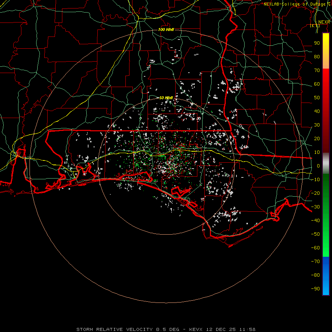Click the 0.5 DEG elevation angle text
The image size is (332, 332).
click(168, 329)
